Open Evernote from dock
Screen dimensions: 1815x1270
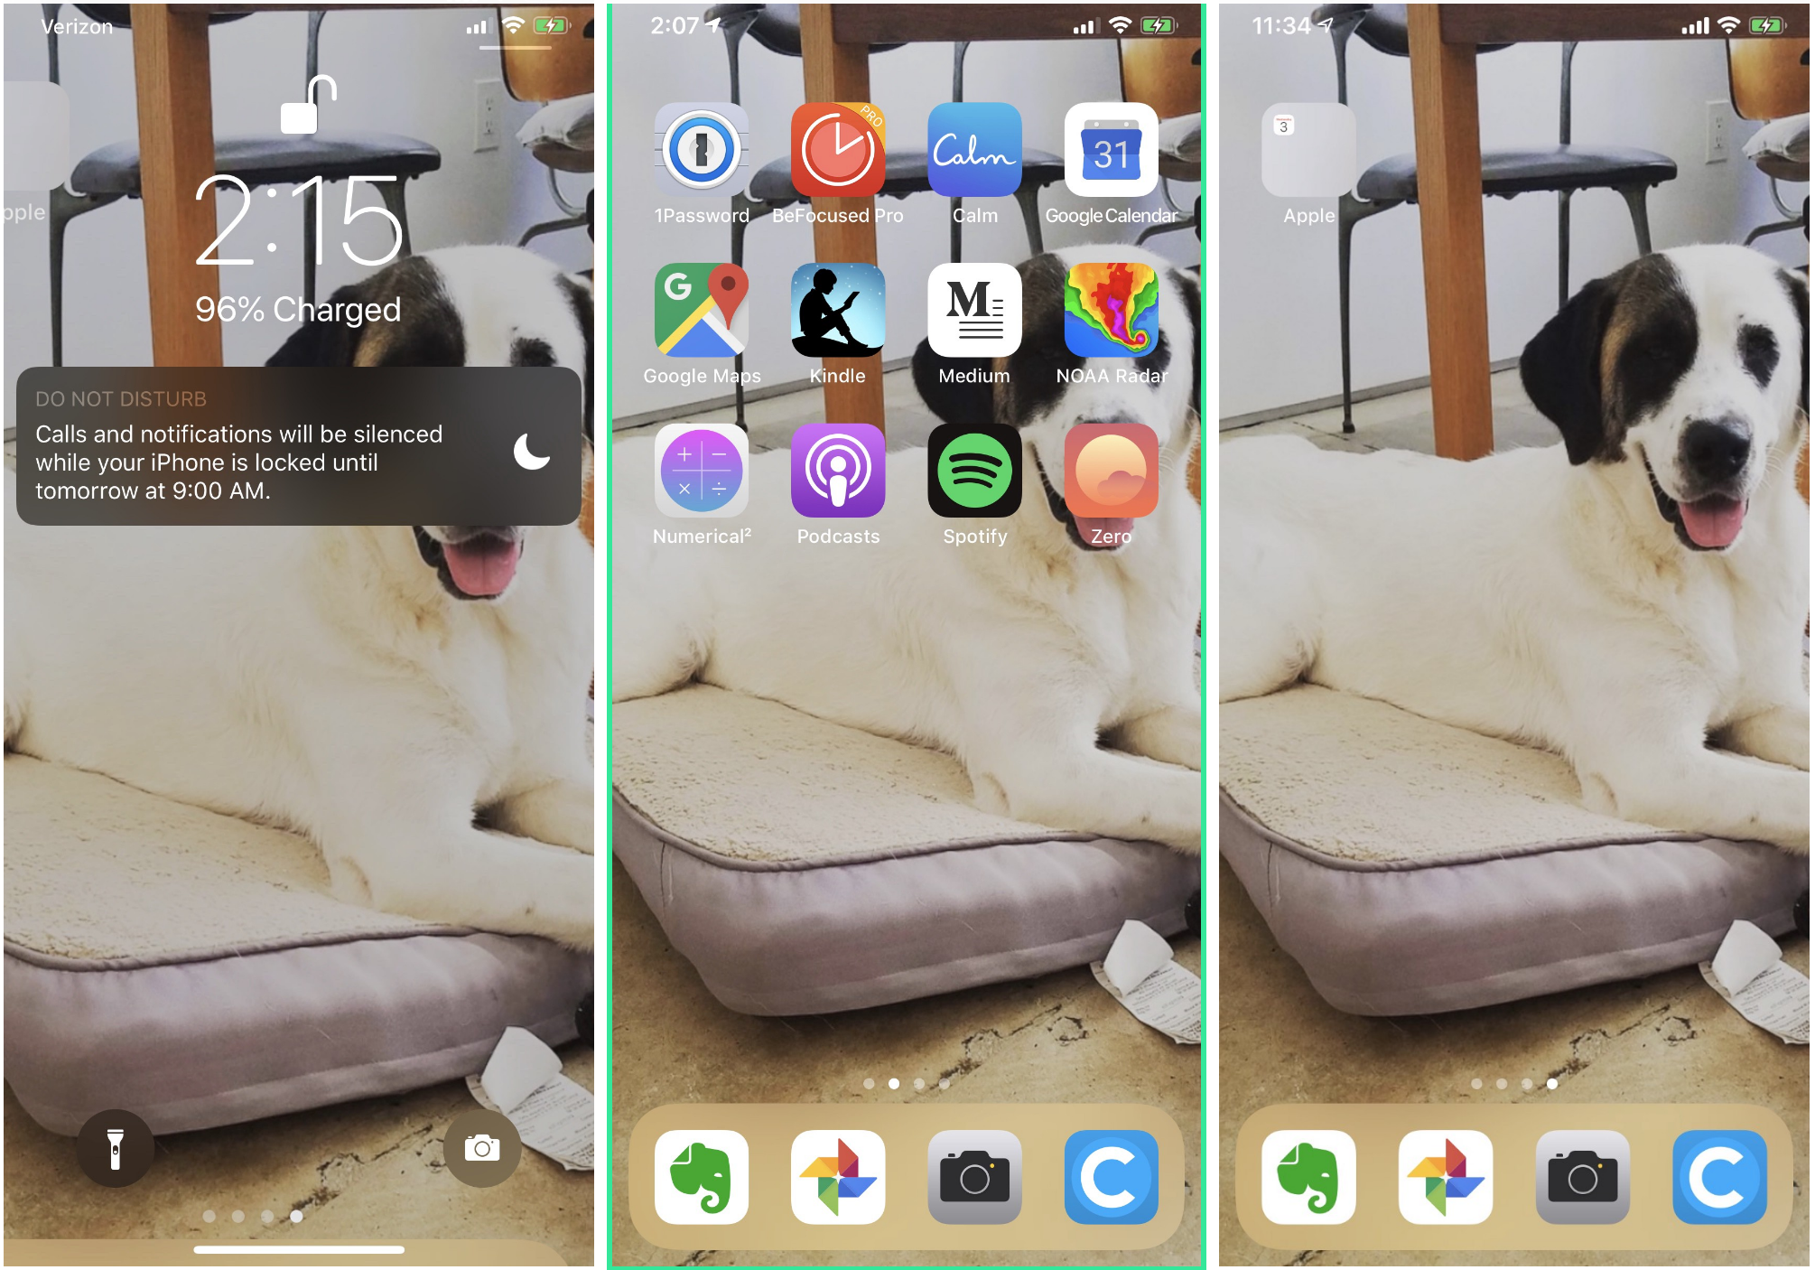pyautogui.click(x=698, y=1181)
